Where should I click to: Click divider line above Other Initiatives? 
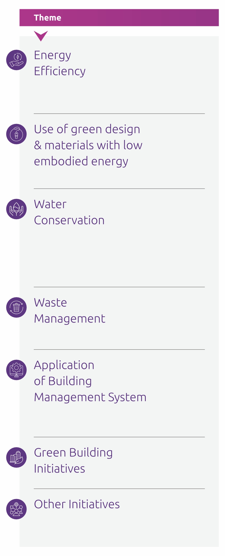pyautogui.click(x=119, y=489)
